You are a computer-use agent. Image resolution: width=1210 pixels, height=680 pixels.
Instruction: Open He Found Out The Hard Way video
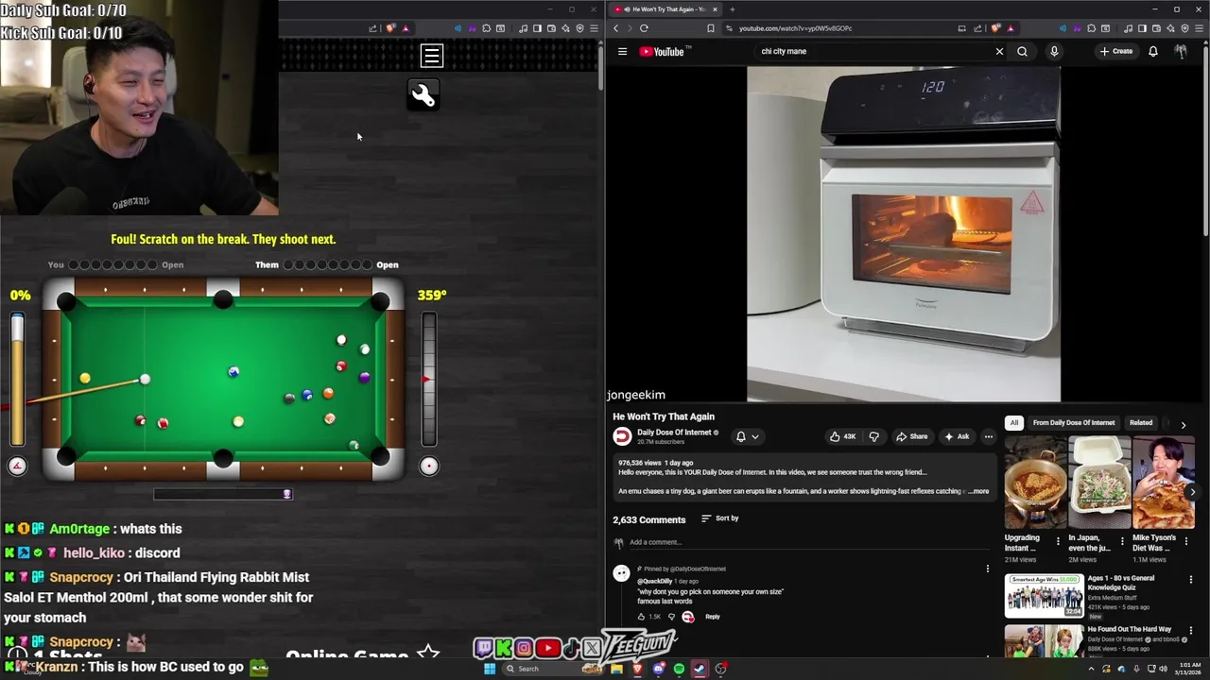coord(1129,629)
